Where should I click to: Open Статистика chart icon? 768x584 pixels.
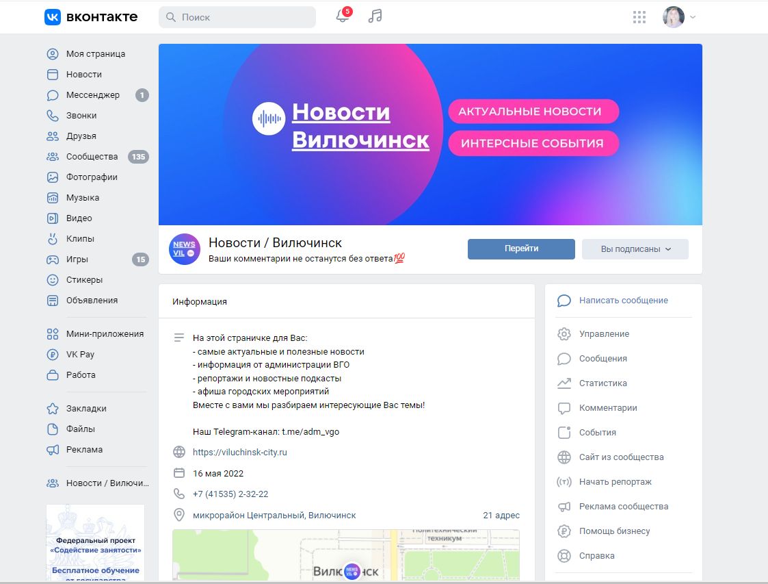click(564, 383)
